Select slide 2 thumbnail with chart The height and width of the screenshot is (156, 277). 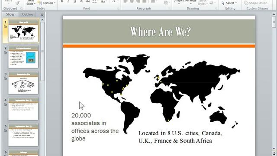point(23,57)
